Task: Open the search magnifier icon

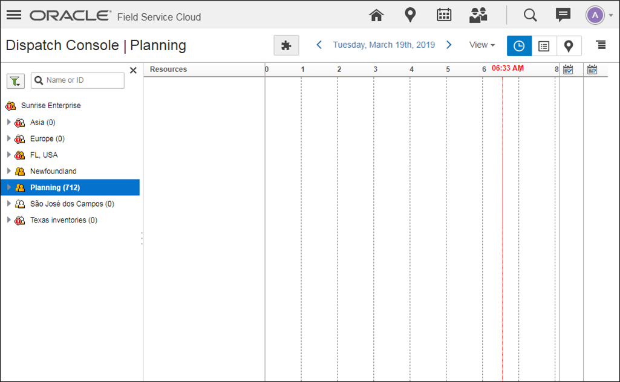Action: 530,15
